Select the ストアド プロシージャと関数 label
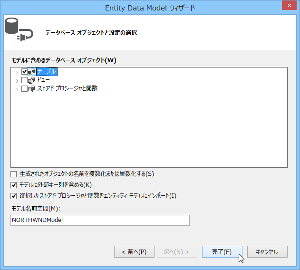The width and height of the screenshot is (300, 270). coord(67,89)
